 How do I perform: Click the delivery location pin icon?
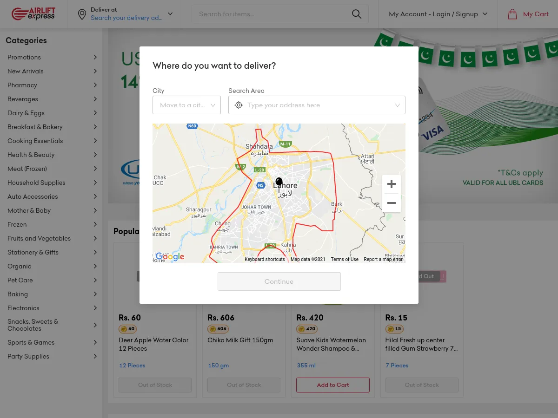pyautogui.click(x=82, y=14)
